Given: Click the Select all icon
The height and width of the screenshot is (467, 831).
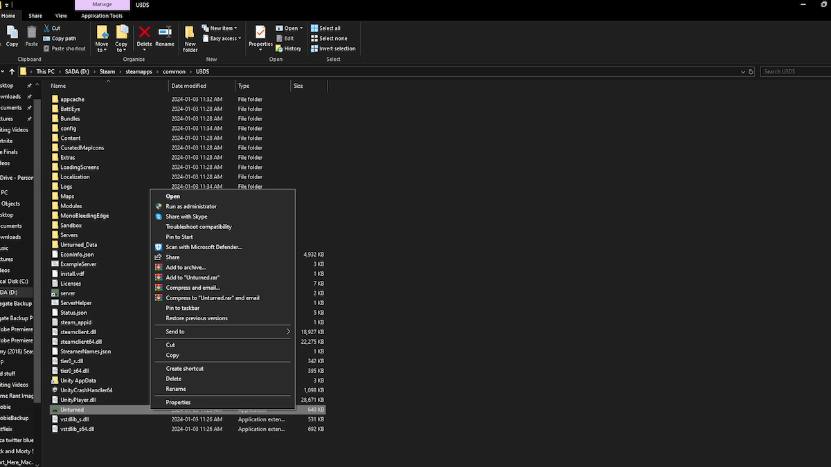Looking at the screenshot, I should tap(325, 28).
